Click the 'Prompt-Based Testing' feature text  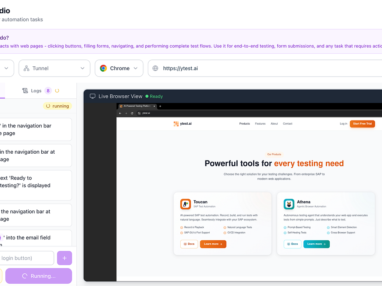point(299,227)
